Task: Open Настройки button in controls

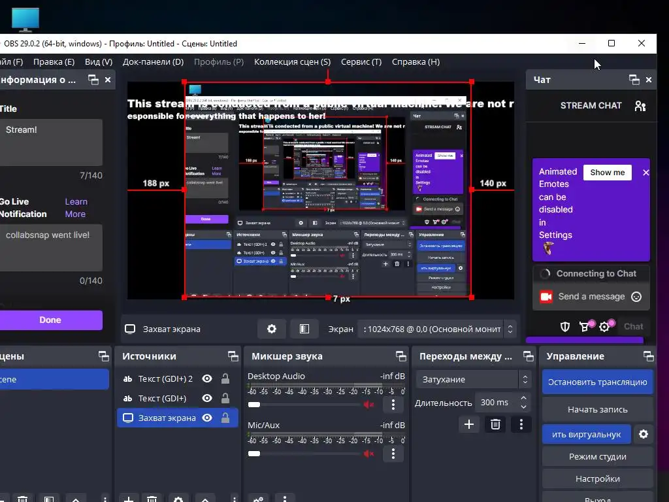Action: (597, 479)
